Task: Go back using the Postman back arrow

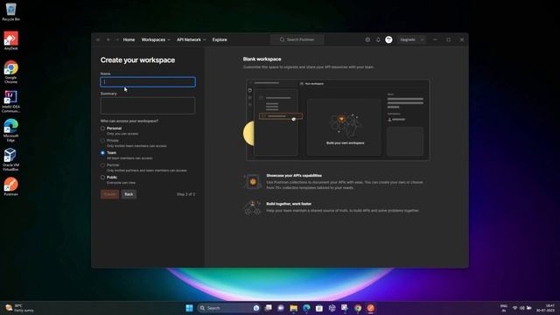Action: (108, 39)
